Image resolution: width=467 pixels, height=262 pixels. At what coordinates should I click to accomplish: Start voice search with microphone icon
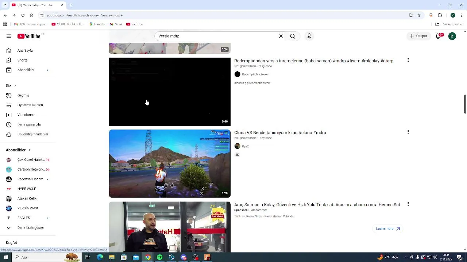[x=309, y=36]
